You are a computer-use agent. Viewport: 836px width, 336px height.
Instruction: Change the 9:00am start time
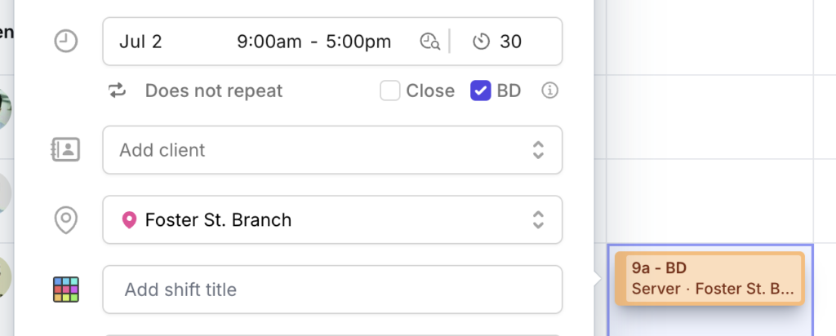269,42
